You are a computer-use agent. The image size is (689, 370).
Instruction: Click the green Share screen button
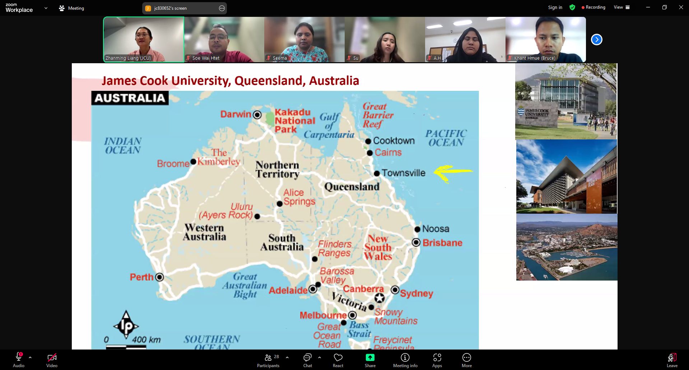370,360
